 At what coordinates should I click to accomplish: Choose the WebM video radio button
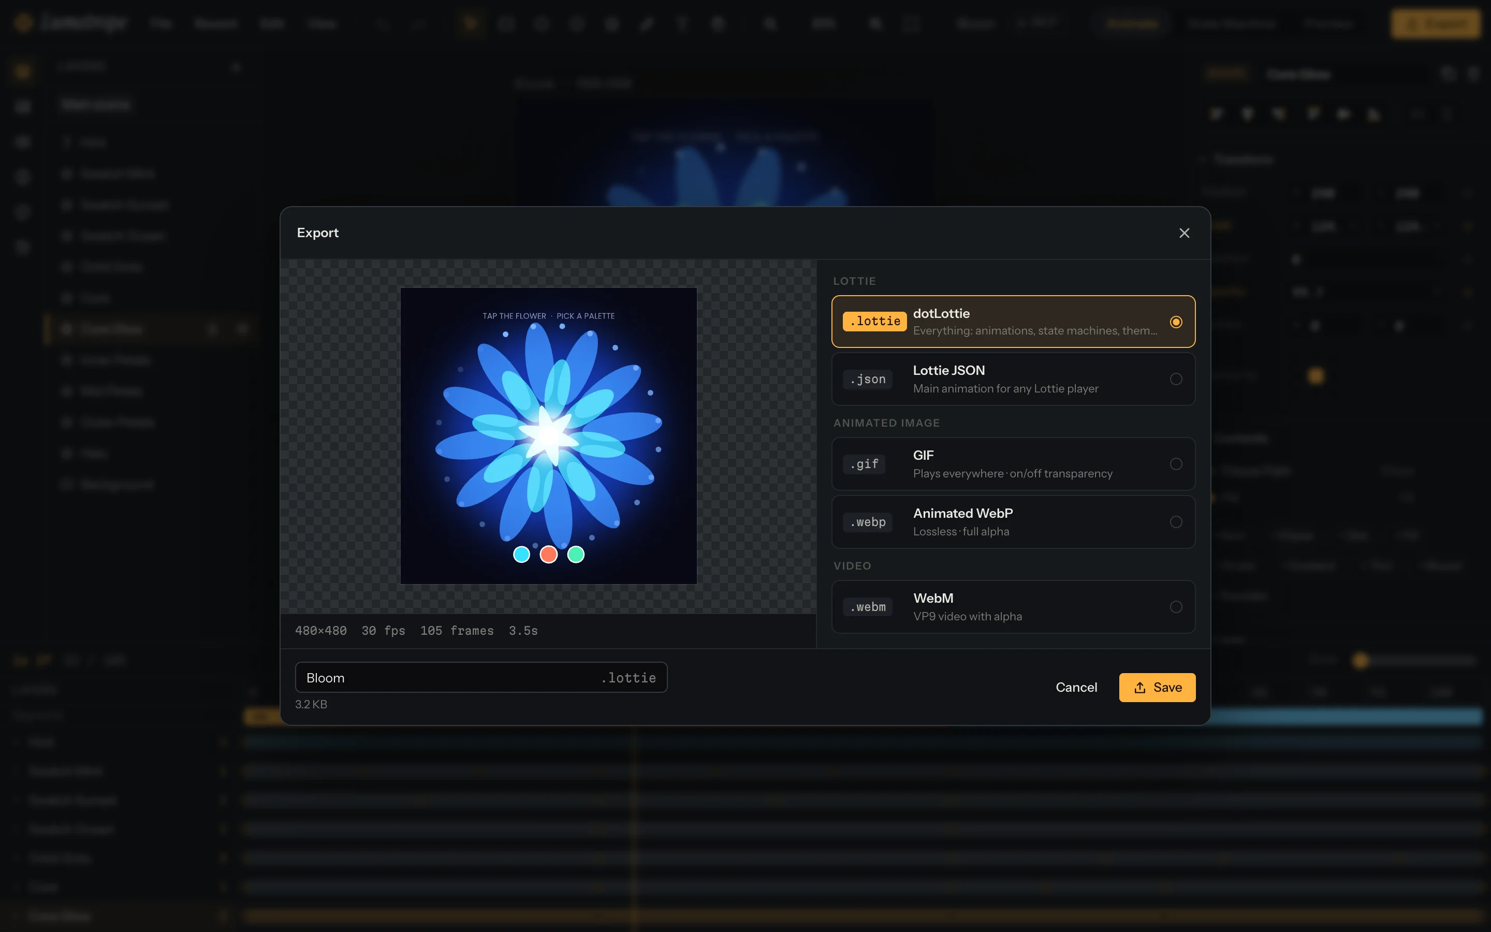pyautogui.click(x=1176, y=607)
